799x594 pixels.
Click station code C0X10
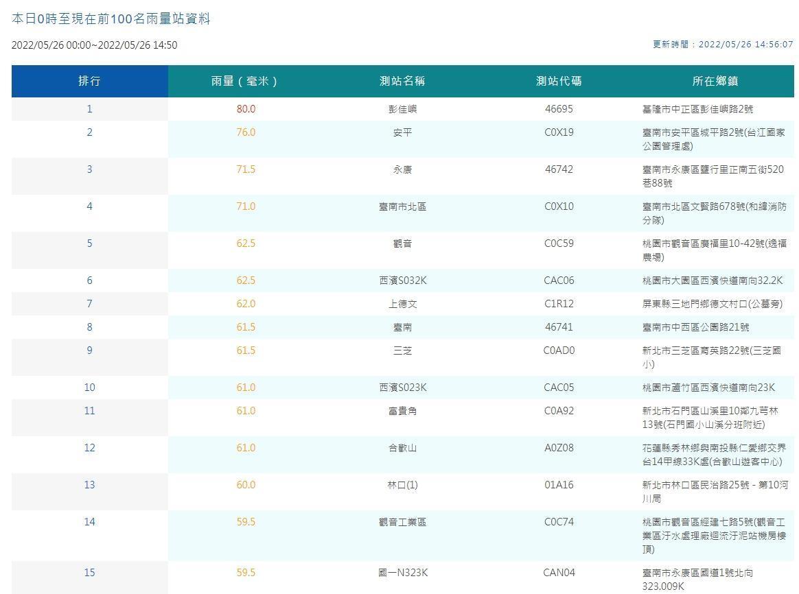coord(559,206)
